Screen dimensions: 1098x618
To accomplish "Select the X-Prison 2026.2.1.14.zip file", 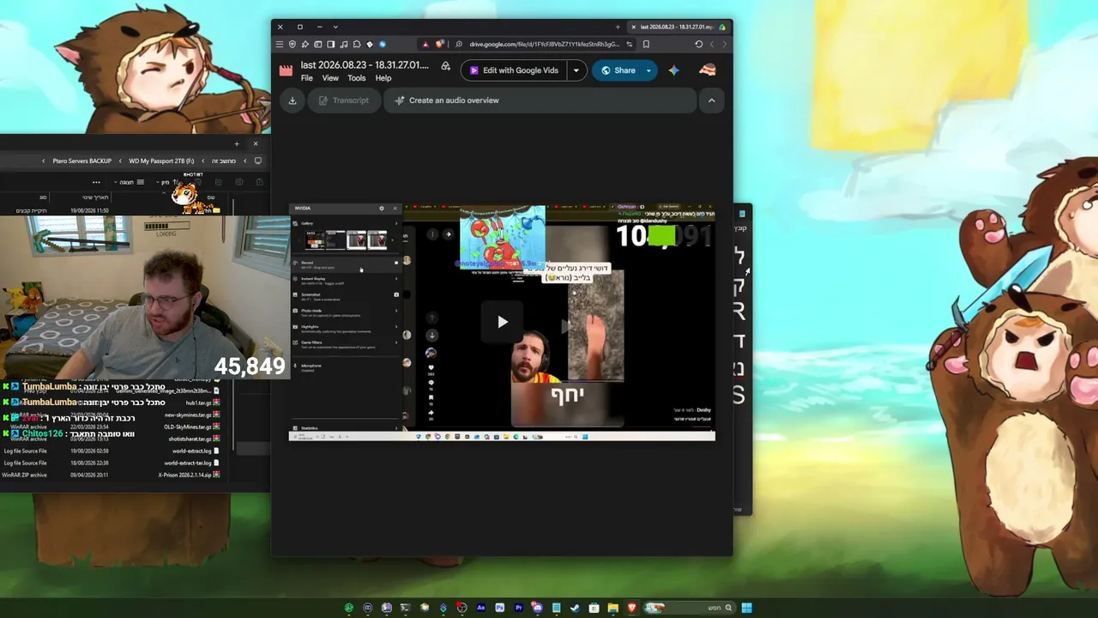I will (x=189, y=475).
